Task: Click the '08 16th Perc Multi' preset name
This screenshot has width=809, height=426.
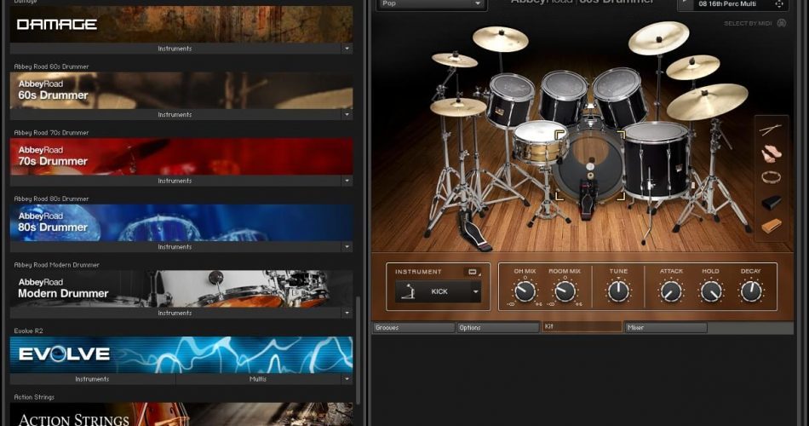Action: [727, 4]
